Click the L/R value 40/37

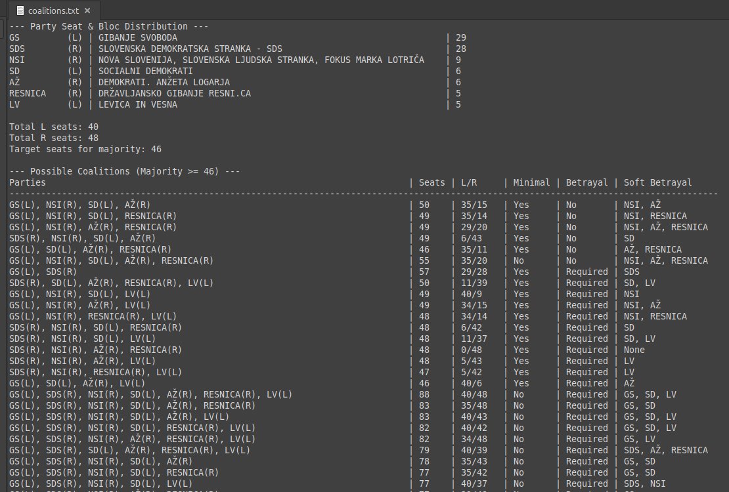(474, 483)
